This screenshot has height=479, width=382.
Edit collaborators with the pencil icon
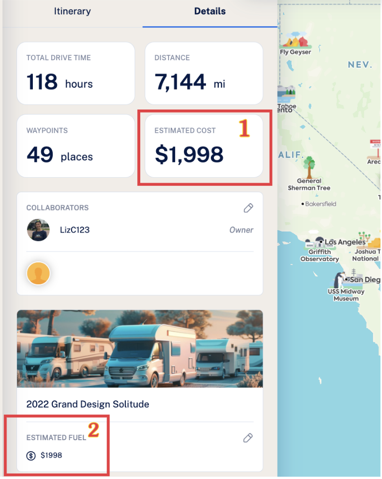coord(248,208)
